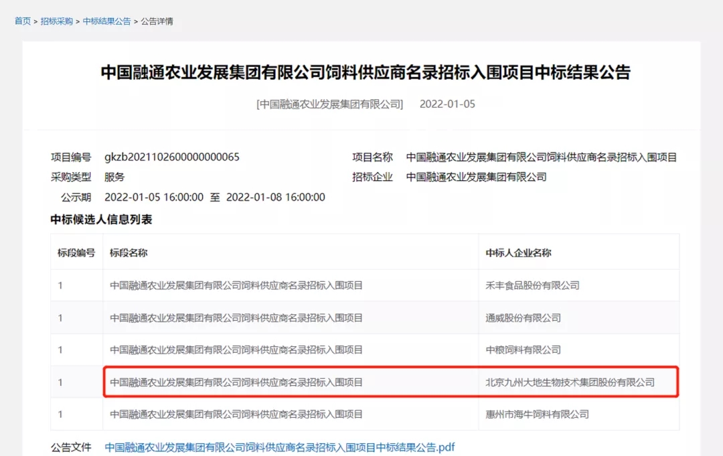
Task: Click the 北京九州大地生物技术集团股份有限公司 cell
Action: click(570, 382)
